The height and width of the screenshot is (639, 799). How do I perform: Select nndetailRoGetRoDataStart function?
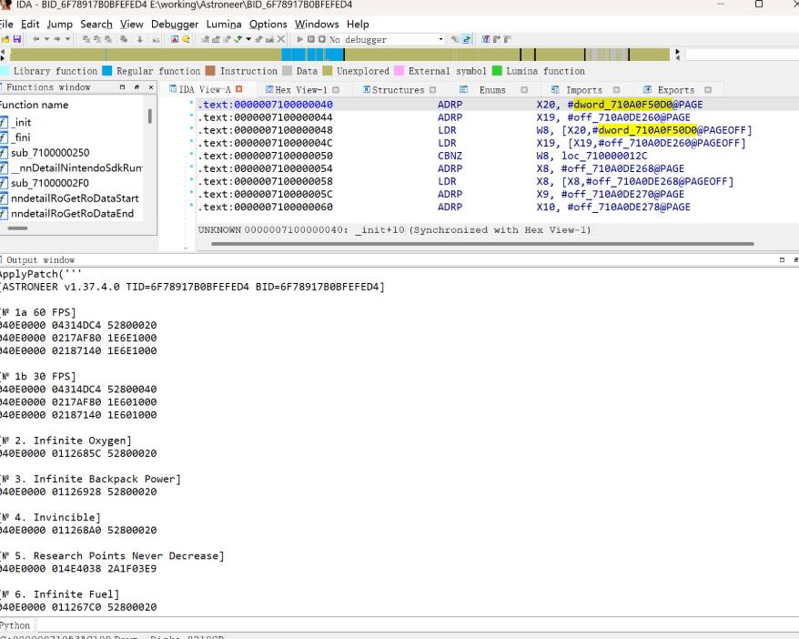[x=75, y=198]
